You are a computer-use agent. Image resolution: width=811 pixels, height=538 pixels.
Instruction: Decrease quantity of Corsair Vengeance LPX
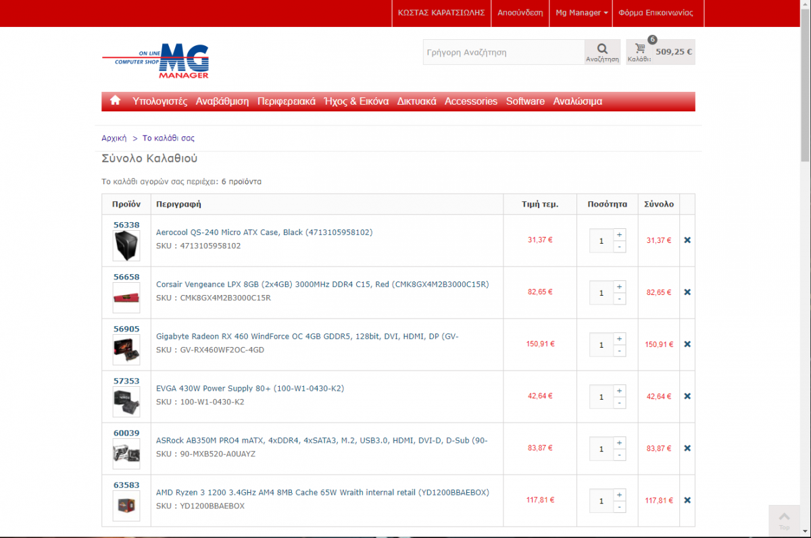click(x=619, y=298)
